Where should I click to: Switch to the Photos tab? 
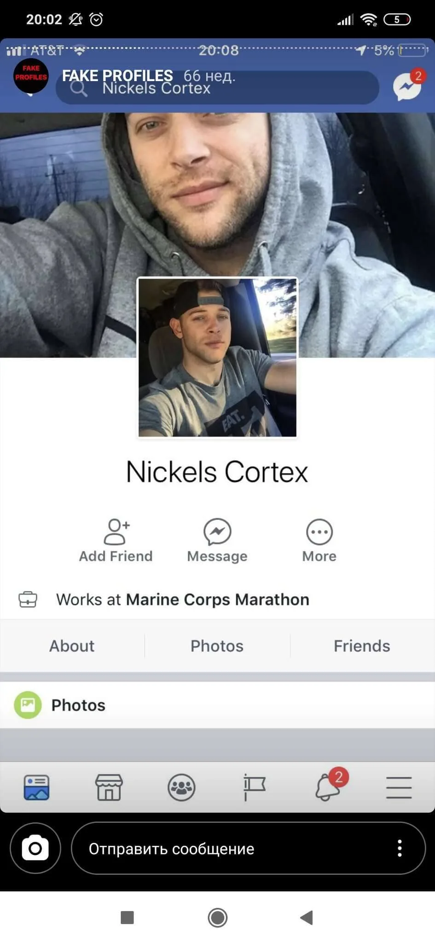point(217,646)
